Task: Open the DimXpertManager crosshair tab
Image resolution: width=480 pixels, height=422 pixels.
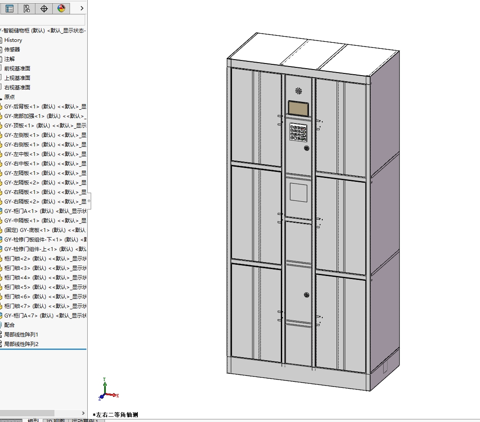Action: coord(44,8)
